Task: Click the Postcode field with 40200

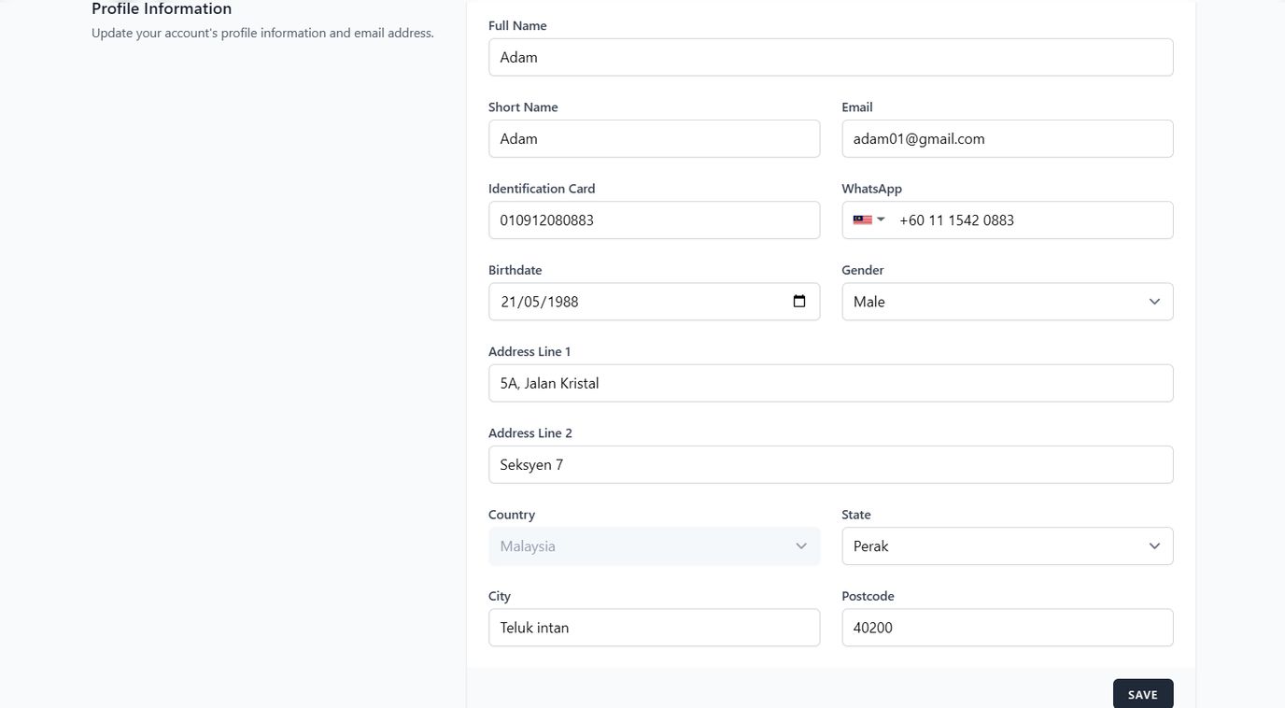Action: [1007, 628]
